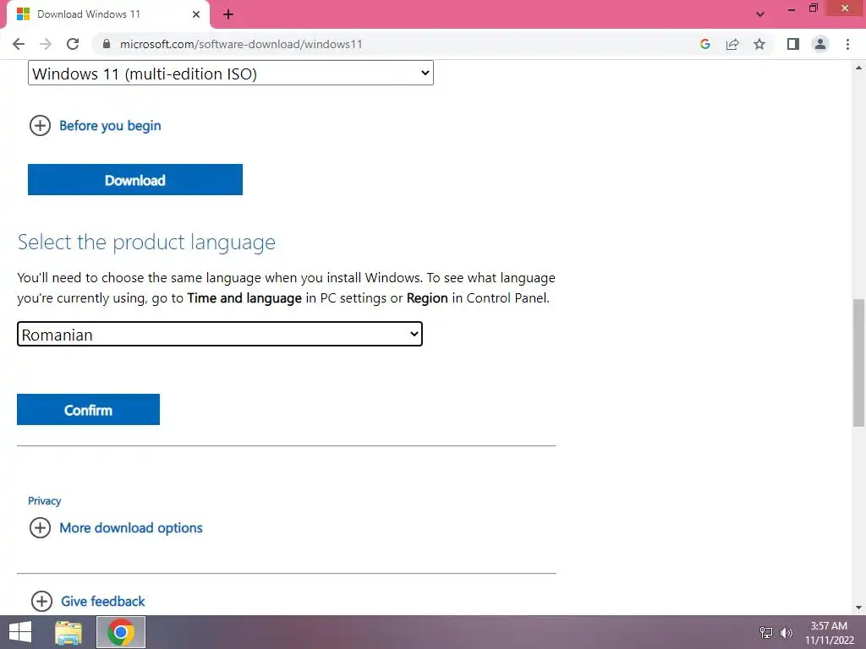Click the scrollbar down arrow

click(858, 608)
